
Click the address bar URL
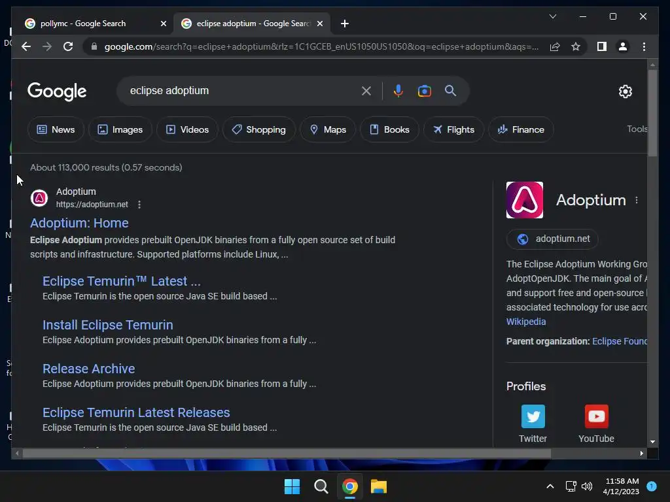pyautogui.click(x=321, y=46)
